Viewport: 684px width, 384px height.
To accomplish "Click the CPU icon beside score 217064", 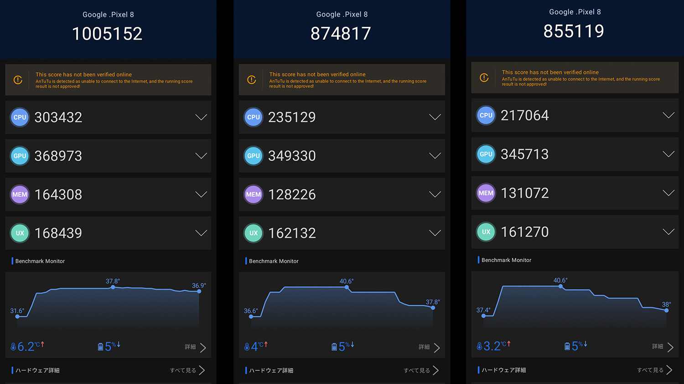I will click(x=486, y=116).
